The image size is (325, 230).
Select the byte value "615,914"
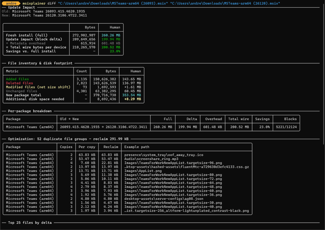pos(88,43)
